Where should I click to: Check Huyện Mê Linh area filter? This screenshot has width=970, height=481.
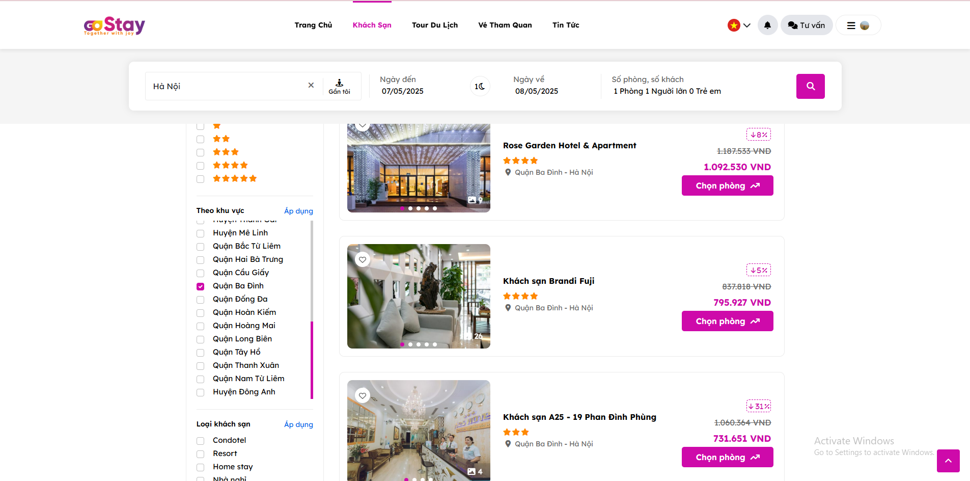[201, 233]
